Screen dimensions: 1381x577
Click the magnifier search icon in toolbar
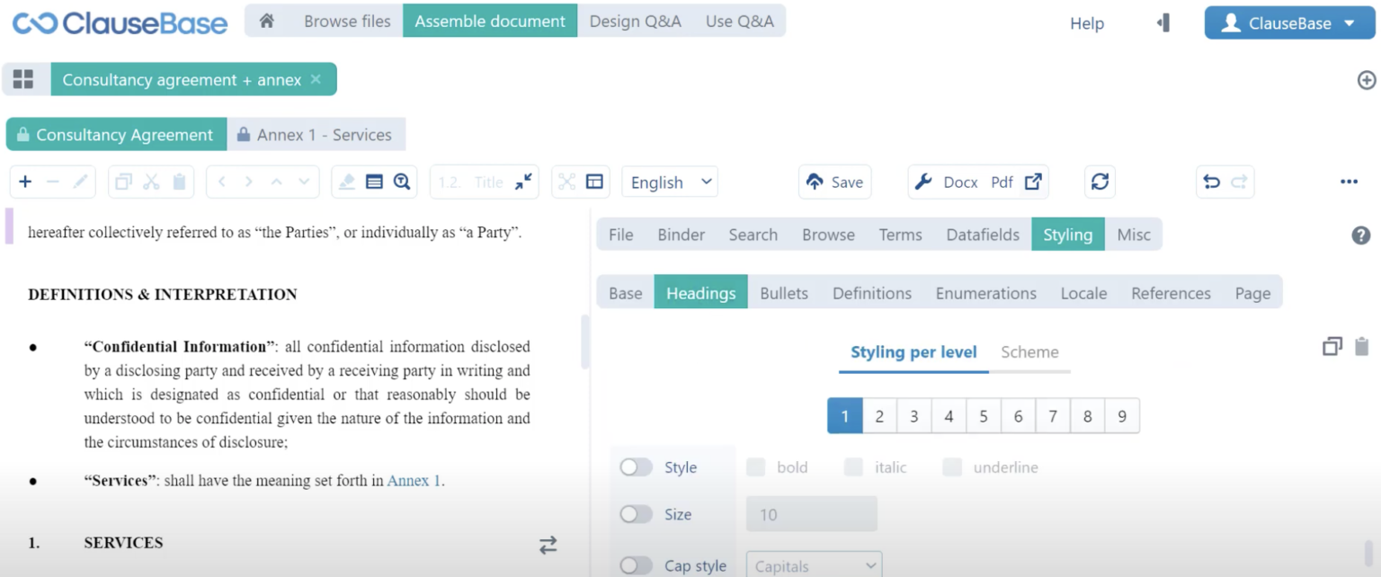[402, 182]
